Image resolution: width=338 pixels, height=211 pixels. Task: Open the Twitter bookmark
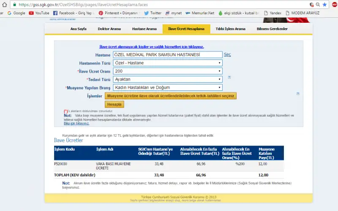tap(153, 13)
